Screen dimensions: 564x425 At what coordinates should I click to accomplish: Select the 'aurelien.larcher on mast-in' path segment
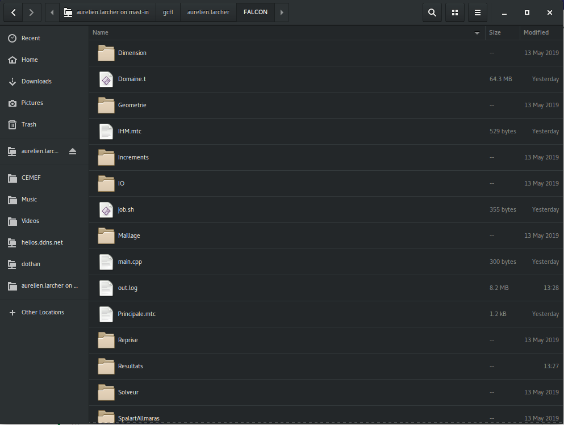(107, 12)
